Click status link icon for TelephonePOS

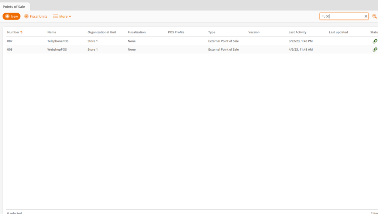pyautogui.click(x=375, y=41)
